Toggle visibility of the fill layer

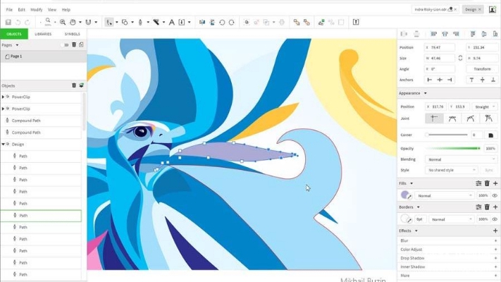(495, 195)
